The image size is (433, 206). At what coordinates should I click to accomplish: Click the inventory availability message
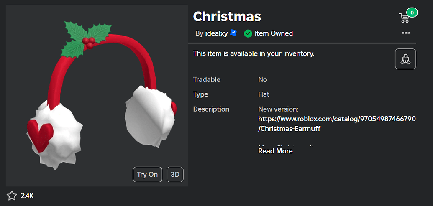pos(254,53)
